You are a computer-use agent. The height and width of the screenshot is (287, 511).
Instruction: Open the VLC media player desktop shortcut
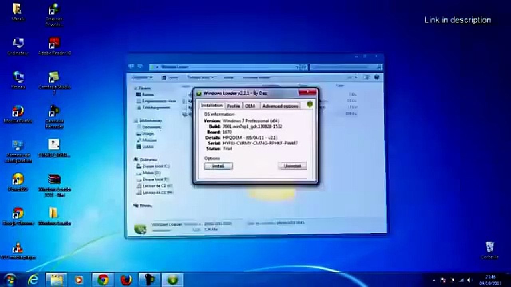[18, 251]
